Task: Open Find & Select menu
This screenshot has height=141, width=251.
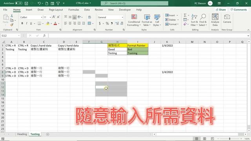Action: pyautogui.click(x=203, y=20)
